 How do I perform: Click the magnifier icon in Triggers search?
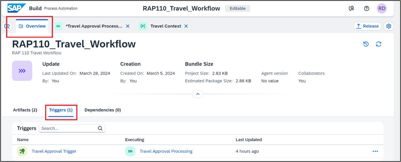click(100, 128)
